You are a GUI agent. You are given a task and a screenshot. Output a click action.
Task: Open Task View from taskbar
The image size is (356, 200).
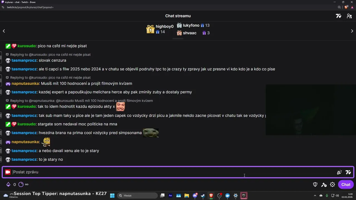click(x=162, y=196)
